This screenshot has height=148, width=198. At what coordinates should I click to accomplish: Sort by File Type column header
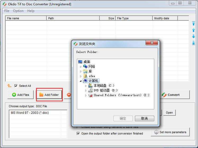pyautogui.click(x=134, y=18)
